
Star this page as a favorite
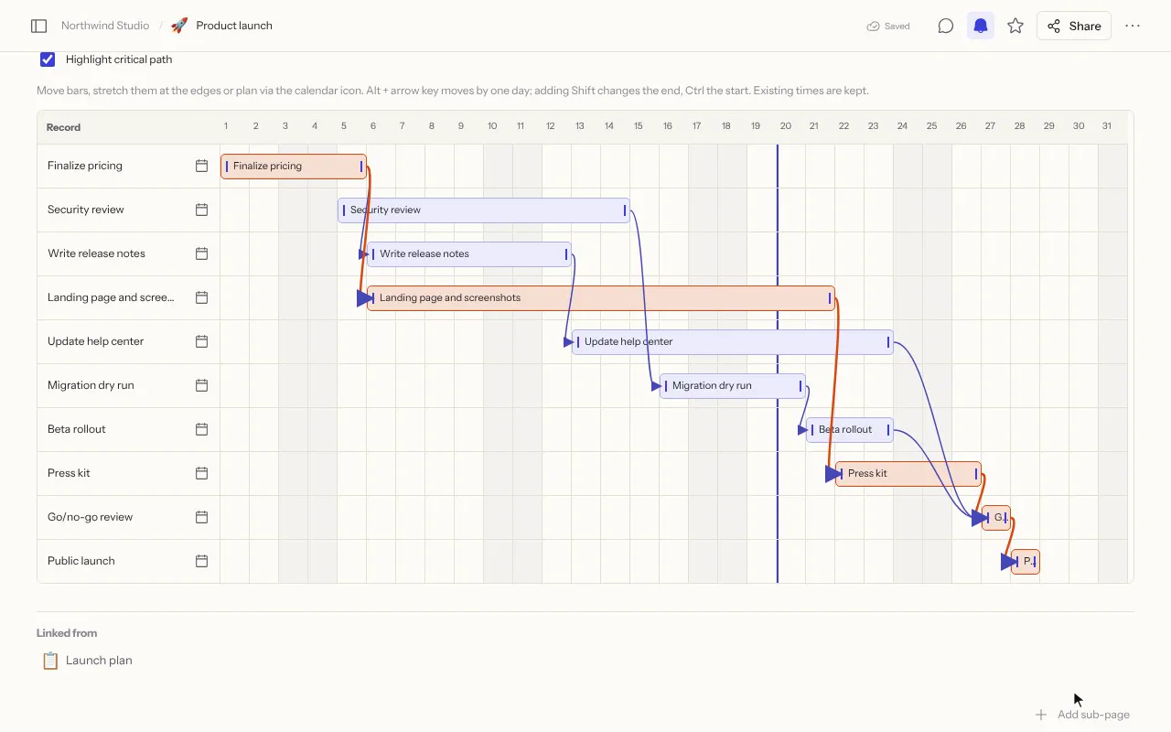pyautogui.click(x=1015, y=26)
